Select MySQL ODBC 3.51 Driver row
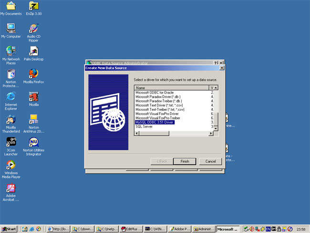The width and height of the screenshot is (310, 233). click(x=155, y=122)
